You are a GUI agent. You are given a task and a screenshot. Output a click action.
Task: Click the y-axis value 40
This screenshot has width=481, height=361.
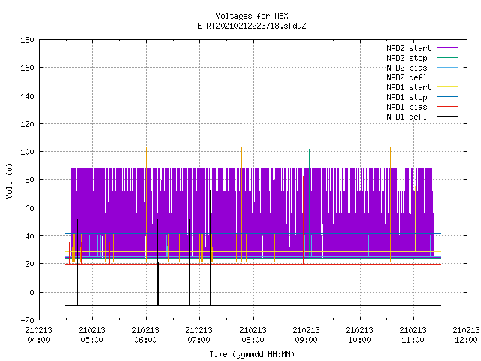[x=29, y=236]
